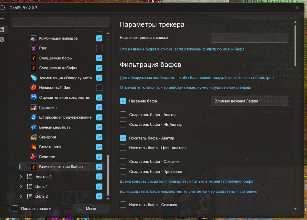The image size is (307, 220).
Task: Check Показать панели at the bottom
Action: [15, 208]
